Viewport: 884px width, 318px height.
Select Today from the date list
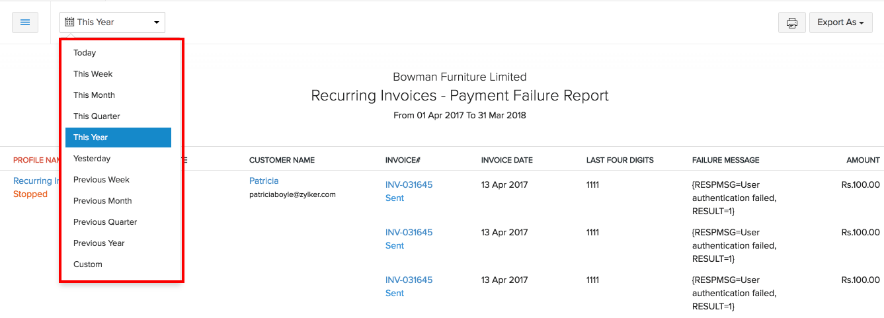(x=85, y=53)
